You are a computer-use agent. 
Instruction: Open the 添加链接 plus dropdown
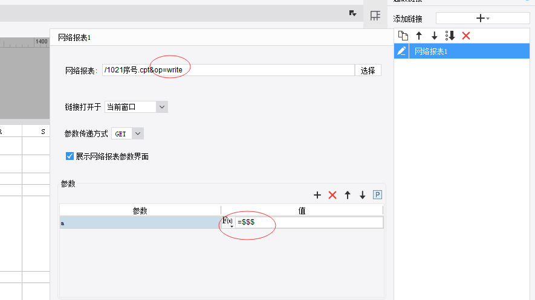click(483, 18)
